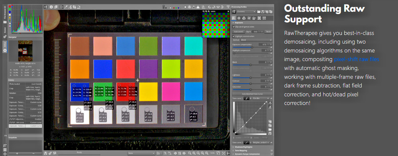The height and width of the screenshot is (156, 398).
Task: Adjust the Exposure compensation slider
Action: 251,47
